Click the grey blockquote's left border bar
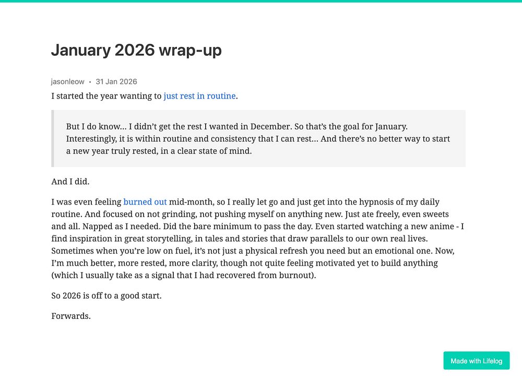 point(52,138)
